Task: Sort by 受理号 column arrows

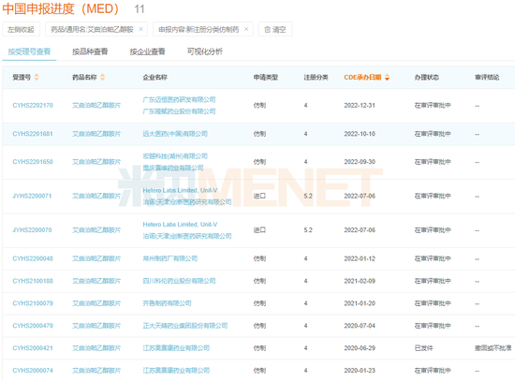Action: (37, 77)
